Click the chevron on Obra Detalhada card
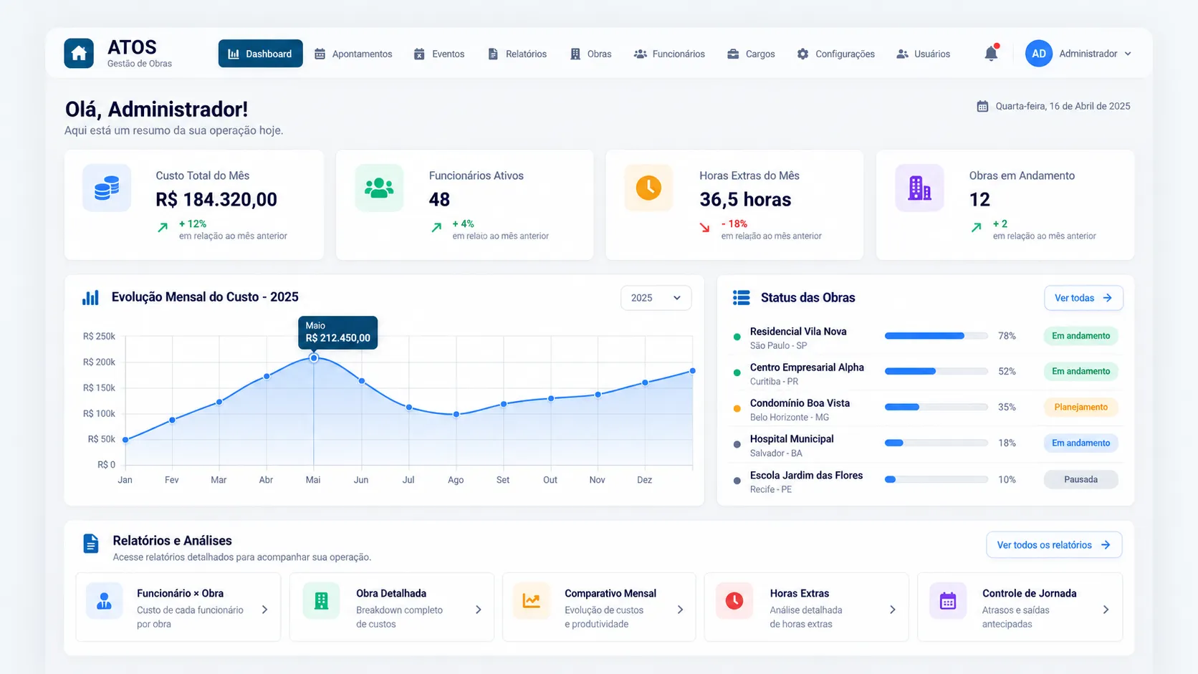The width and height of the screenshot is (1198, 674). point(478,610)
